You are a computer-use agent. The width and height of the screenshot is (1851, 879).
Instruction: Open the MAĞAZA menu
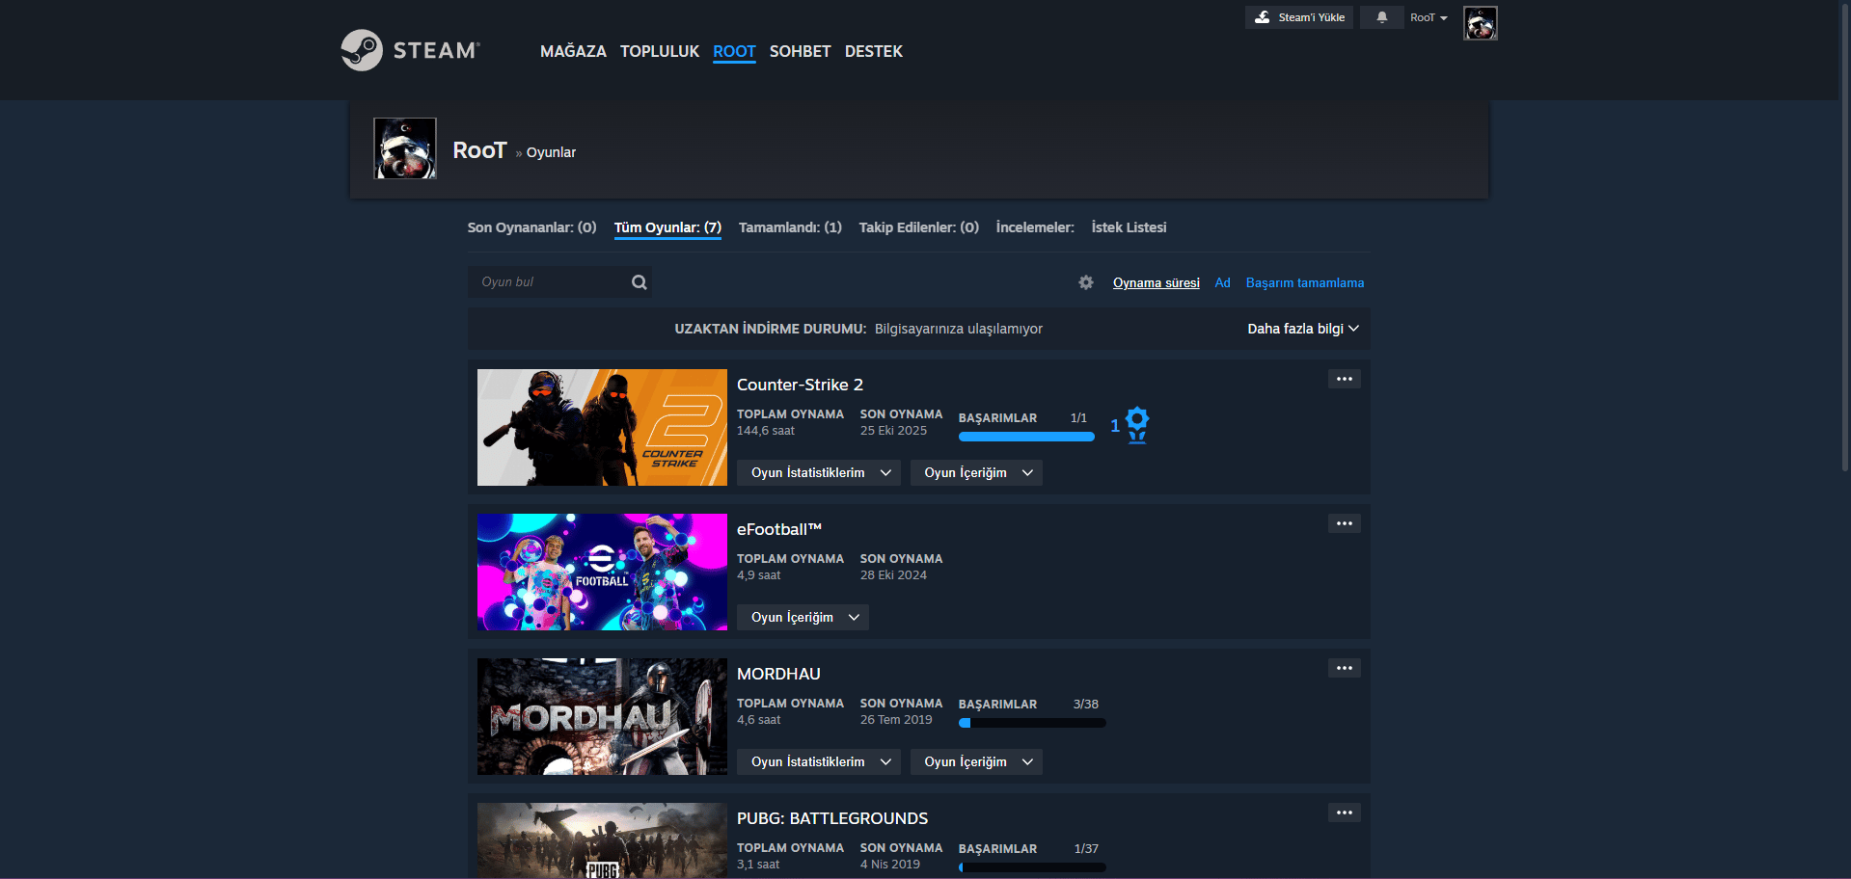pyautogui.click(x=573, y=51)
